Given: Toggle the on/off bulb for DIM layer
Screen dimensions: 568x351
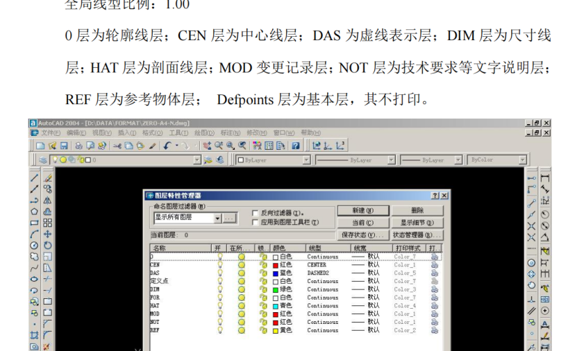Looking at the screenshot, I should click(220, 289).
